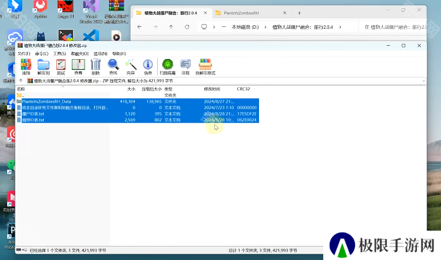Click the 自解压格式 (SFX) toolbar icon
Image resolution: width=441 pixels, height=260 pixels.
pos(205,67)
